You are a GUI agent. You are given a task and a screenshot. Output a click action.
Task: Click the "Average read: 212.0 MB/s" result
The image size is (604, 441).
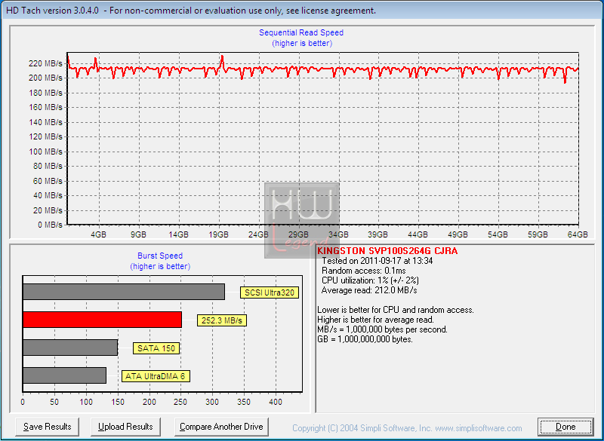(x=369, y=290)
